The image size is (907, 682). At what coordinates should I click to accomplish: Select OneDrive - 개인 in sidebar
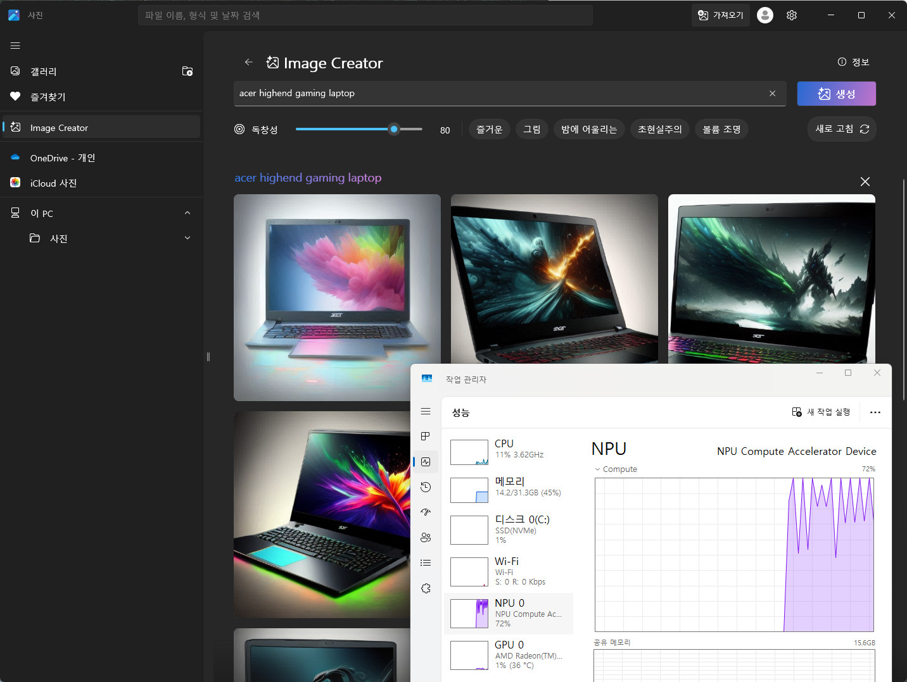pyautogui.click(x=63, y=158)
